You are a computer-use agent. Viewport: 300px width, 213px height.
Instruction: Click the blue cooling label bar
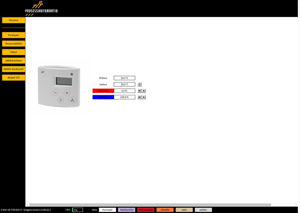(103, 97)
